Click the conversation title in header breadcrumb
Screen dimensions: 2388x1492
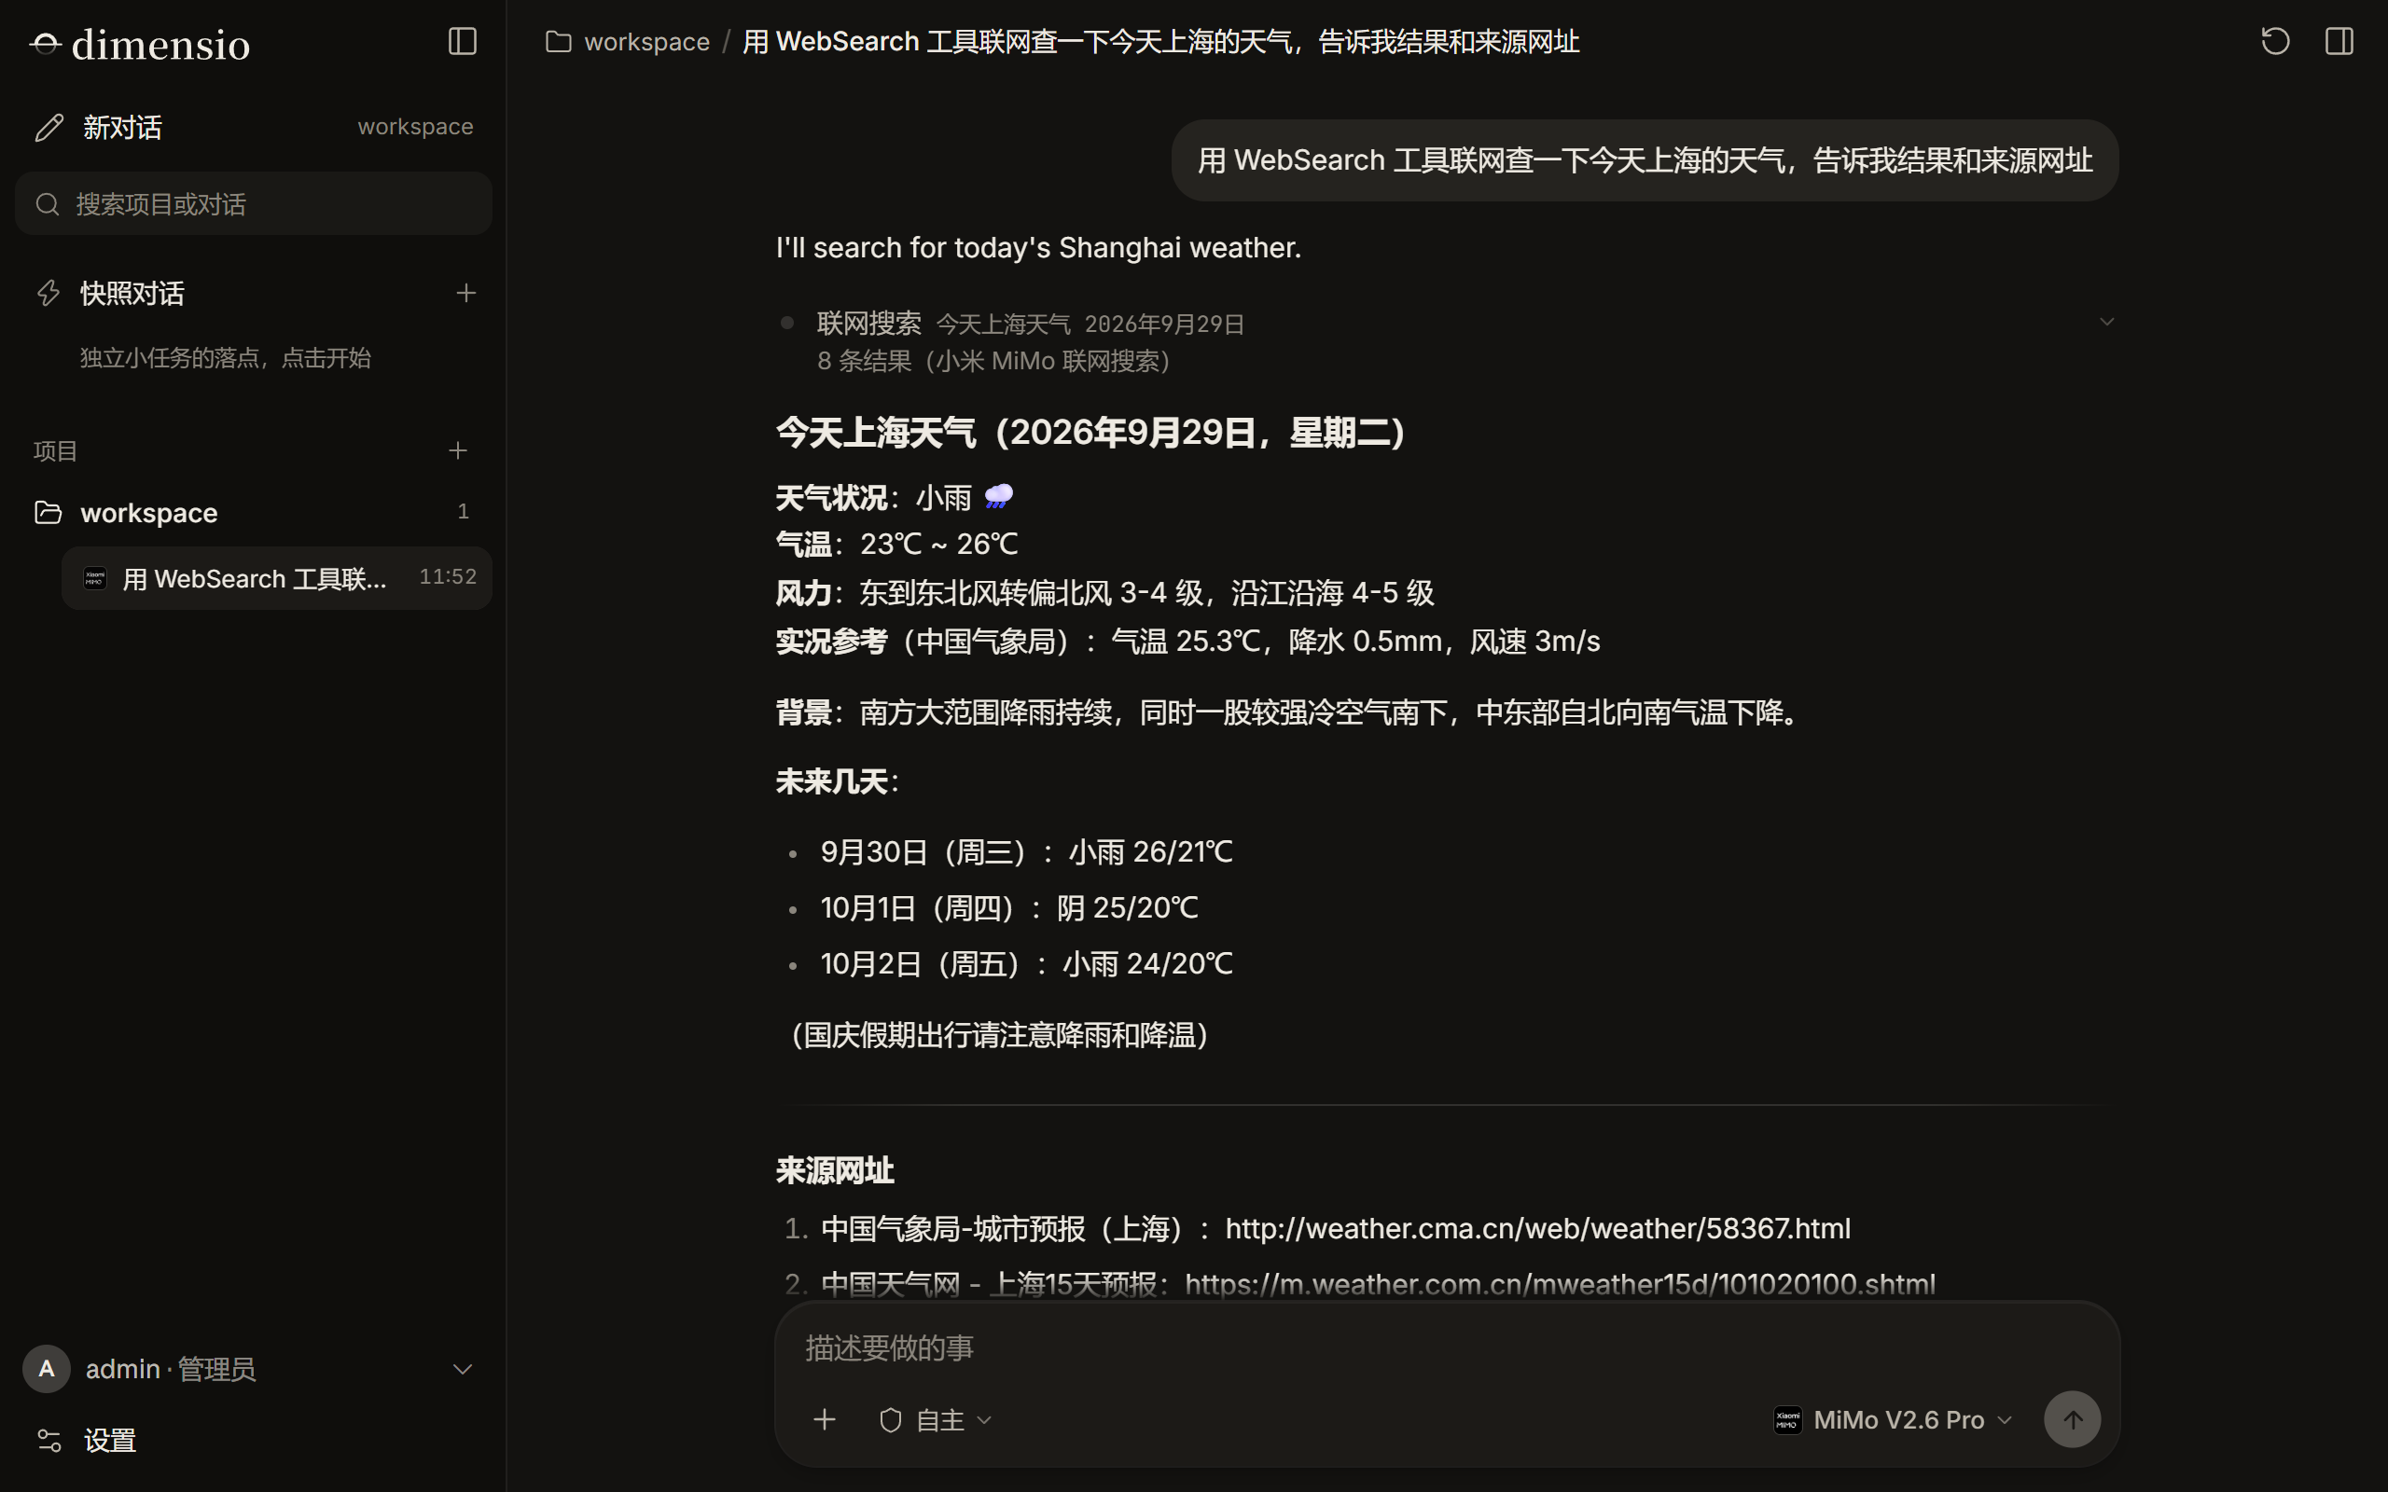(x=1160, y=41)
